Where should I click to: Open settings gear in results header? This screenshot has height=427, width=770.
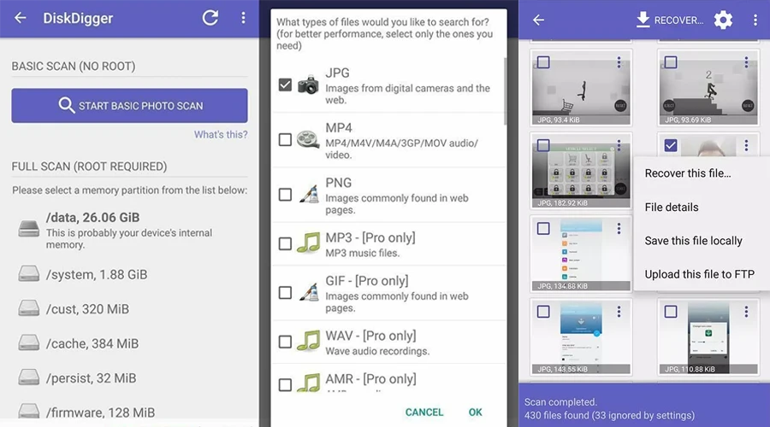click(x=723, y=20)
